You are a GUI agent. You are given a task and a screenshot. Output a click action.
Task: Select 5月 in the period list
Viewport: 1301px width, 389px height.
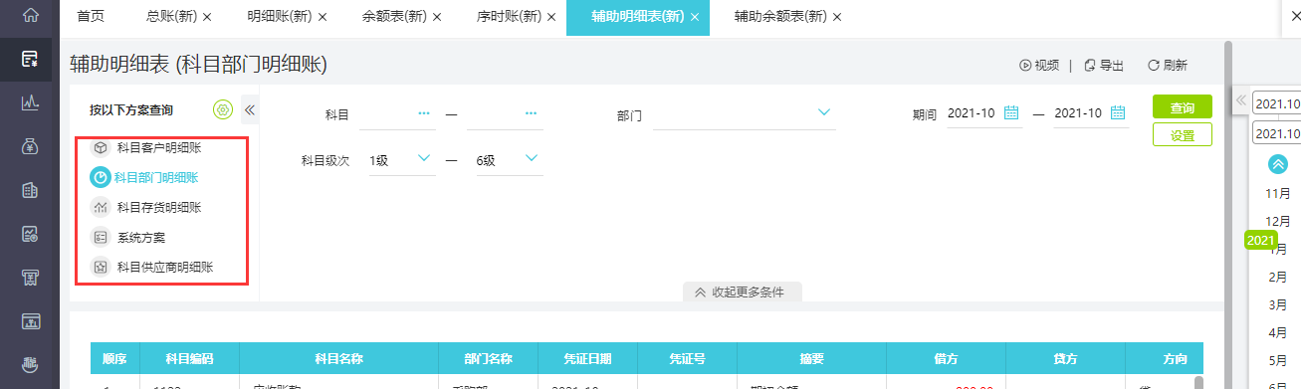[x=1278, y=360]
